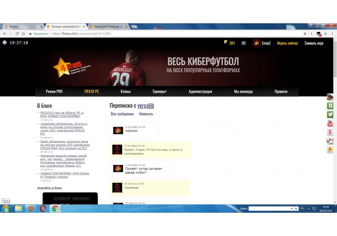Open a new browser tab
This screenshot has height=236, width=337.
[134, 27]
